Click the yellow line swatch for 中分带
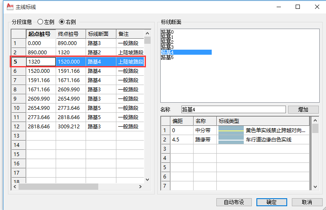 pos(231,130)
